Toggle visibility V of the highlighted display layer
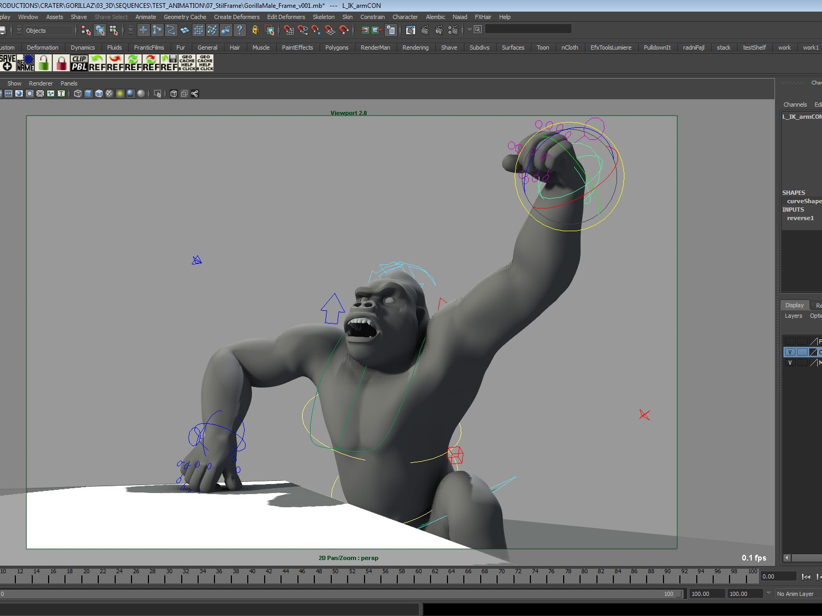 pyautogui.click(x=790, y=352)
